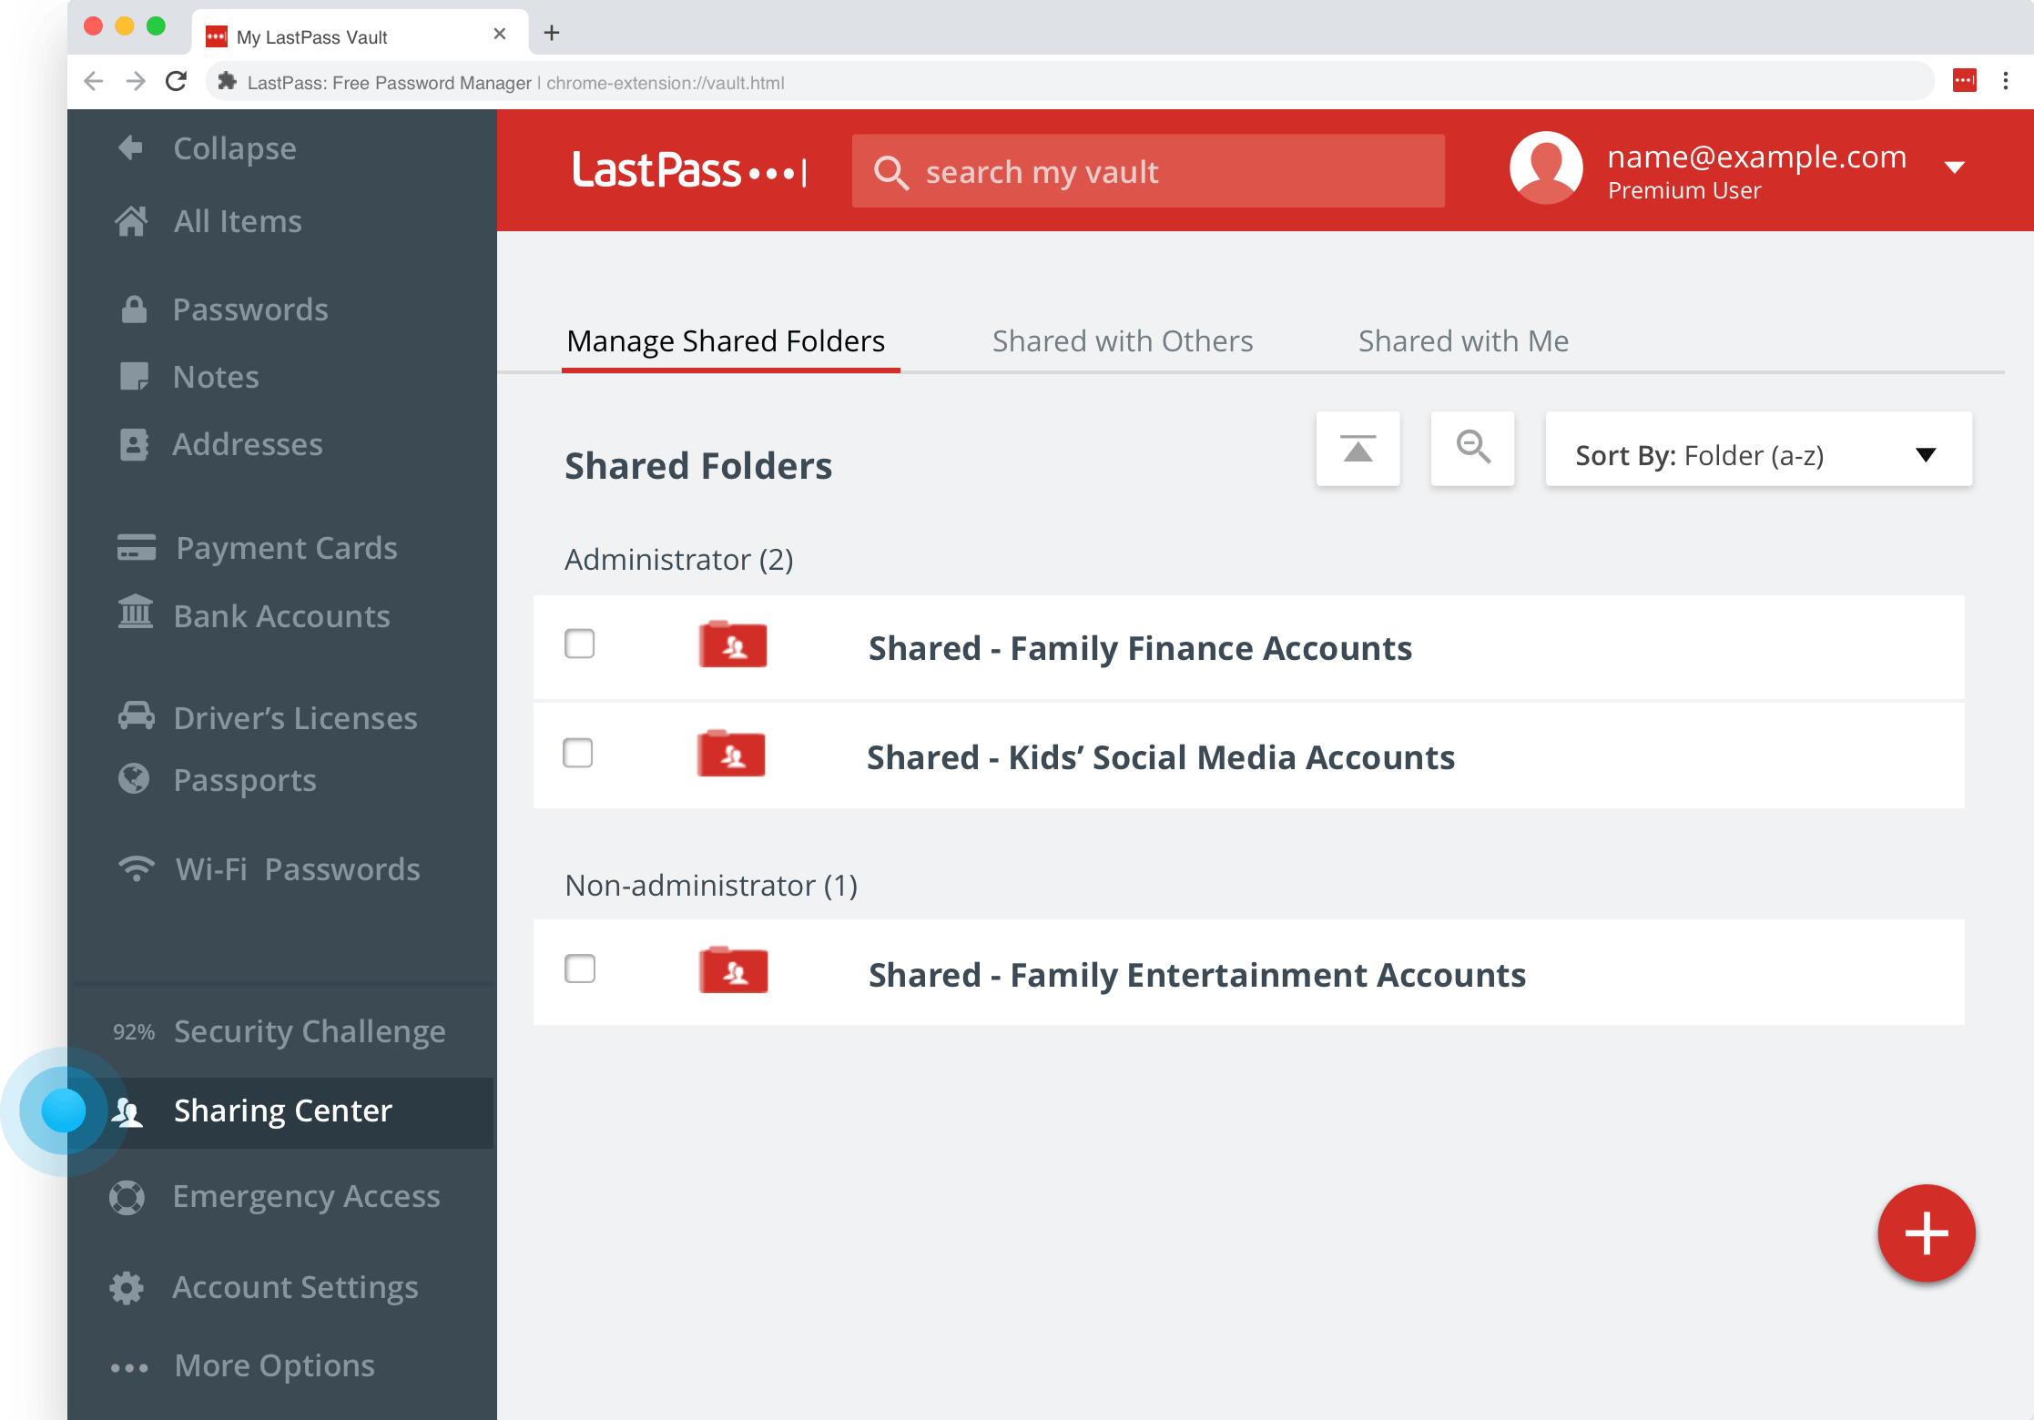Click name@example.com account name
The height and width of the screenshot is (1420, 2034).
click(1756, 157)
